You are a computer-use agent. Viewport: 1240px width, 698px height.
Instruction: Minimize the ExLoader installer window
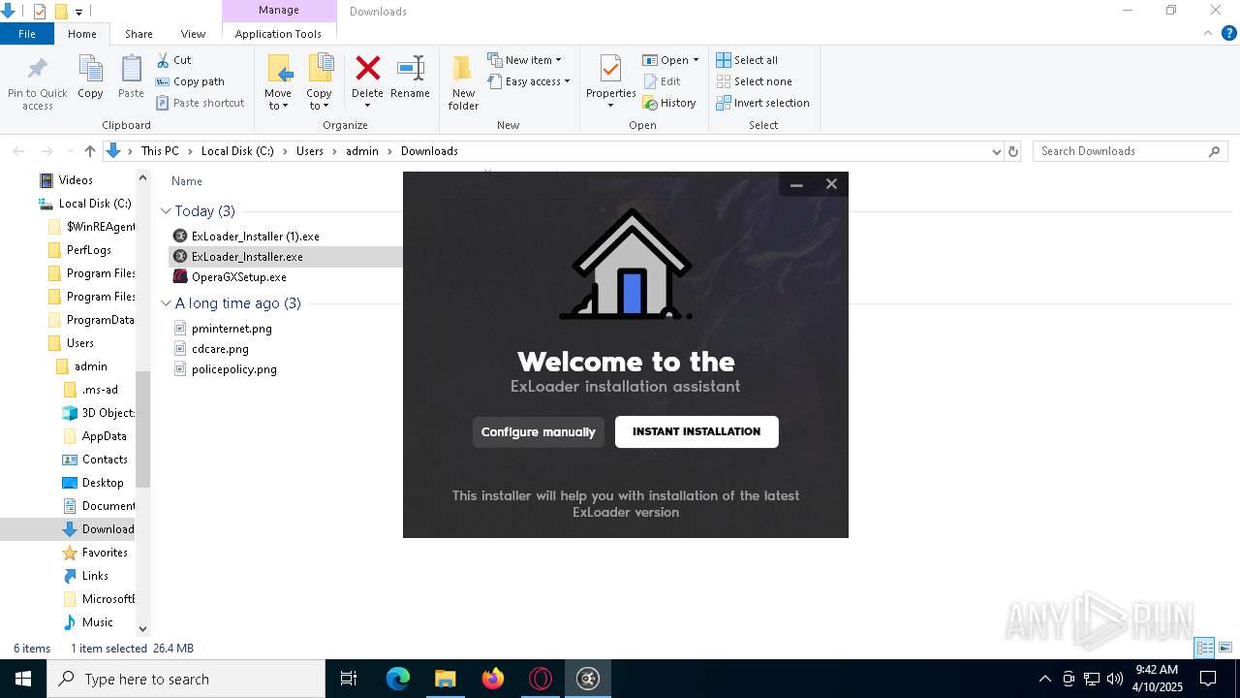click(796, 184)
